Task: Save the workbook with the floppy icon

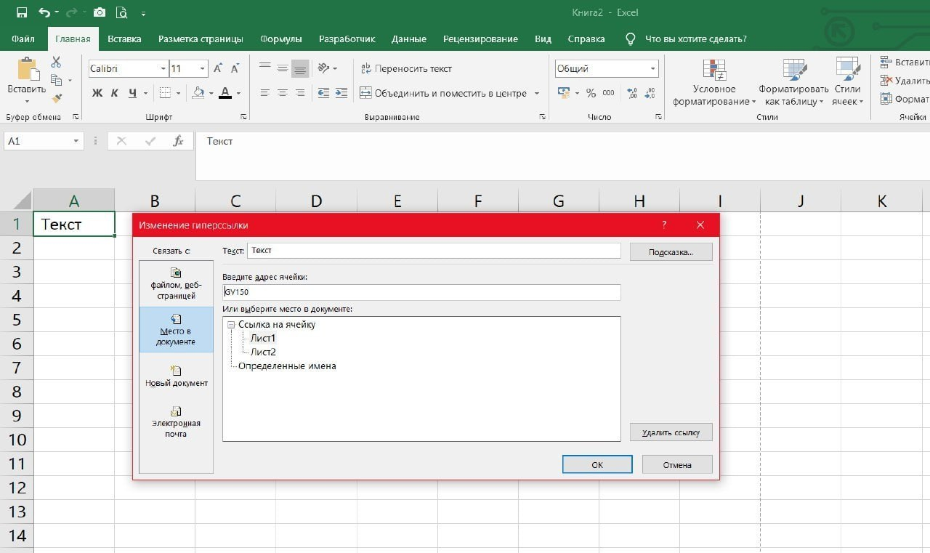Action: click(x=22, y=12)
